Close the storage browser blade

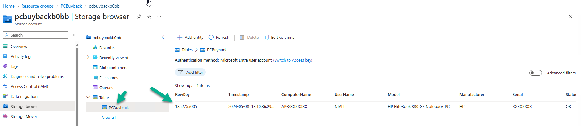[x=571, y=17]
